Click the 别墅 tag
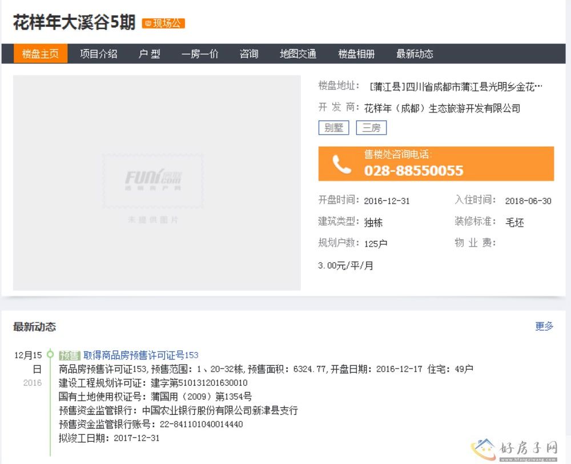571x464 pixels. pyautogui.click(x=333, y=128)
